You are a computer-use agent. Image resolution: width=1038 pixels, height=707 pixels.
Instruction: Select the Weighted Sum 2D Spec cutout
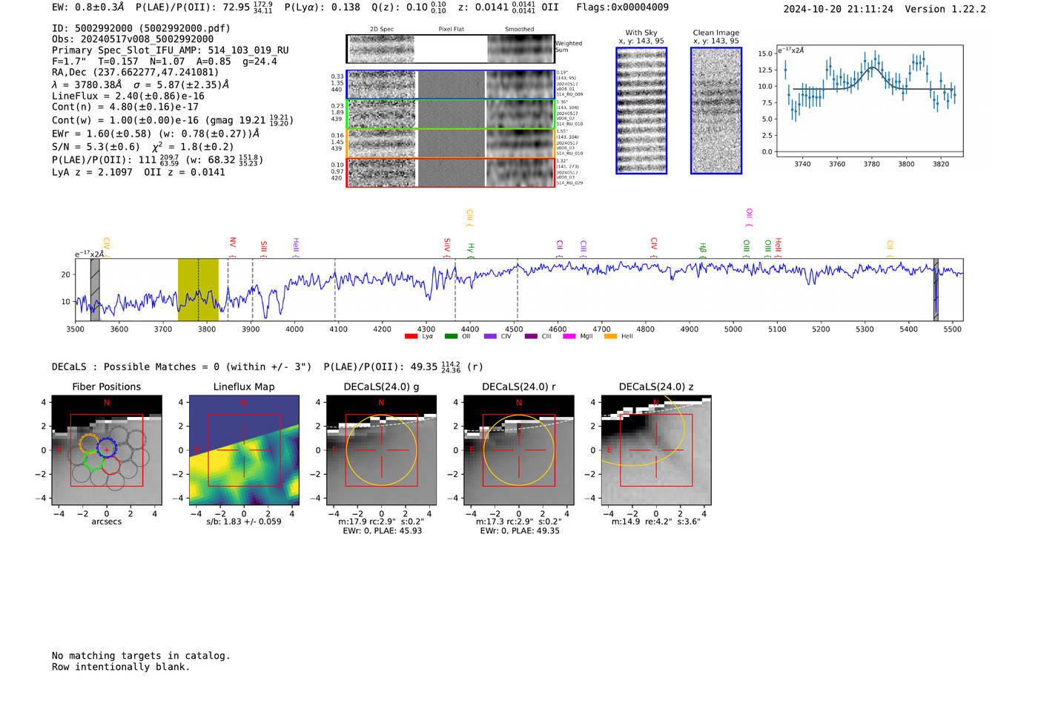point(381,48)
